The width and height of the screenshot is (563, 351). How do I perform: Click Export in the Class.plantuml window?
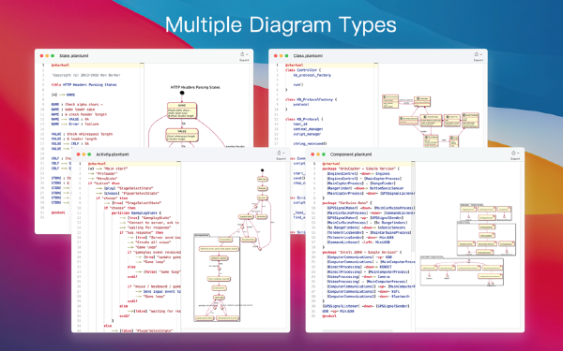tap(479, 56)
